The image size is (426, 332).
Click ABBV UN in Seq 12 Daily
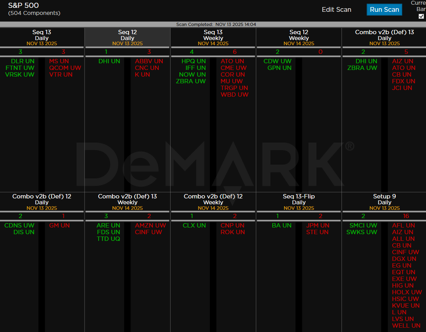pos(149,61)
